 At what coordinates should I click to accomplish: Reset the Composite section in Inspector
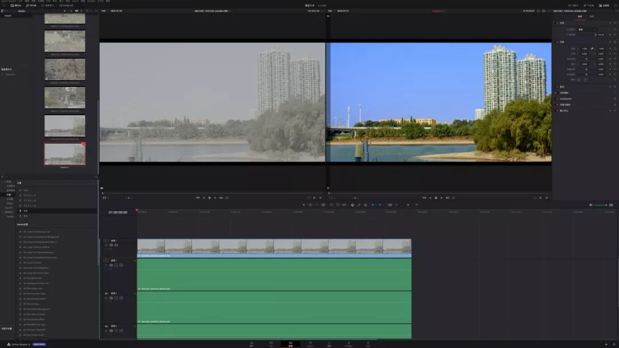click(615, 23)
